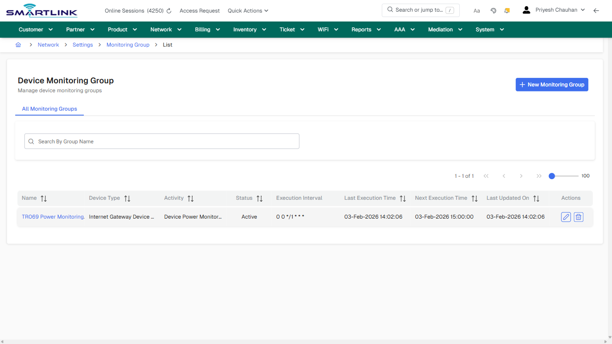Click the New Monitoring Group button
Viewport: 612px width, 344px height.
tap(552, 84)
